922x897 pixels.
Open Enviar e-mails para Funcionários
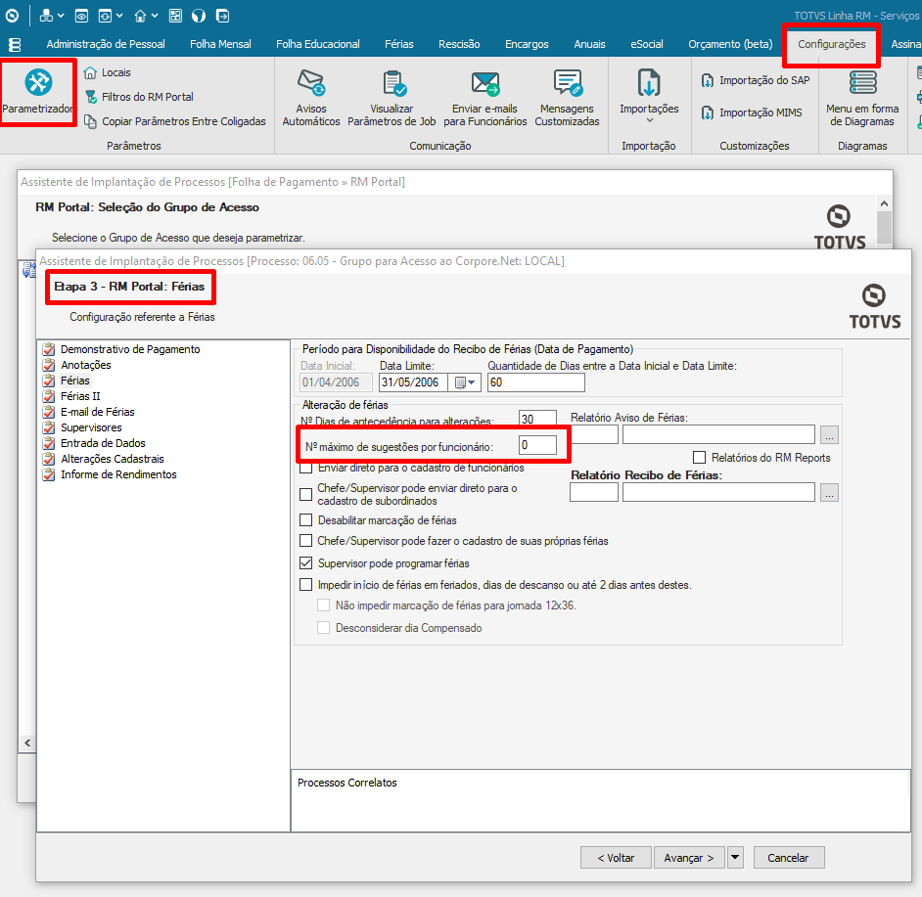[485, 98]
